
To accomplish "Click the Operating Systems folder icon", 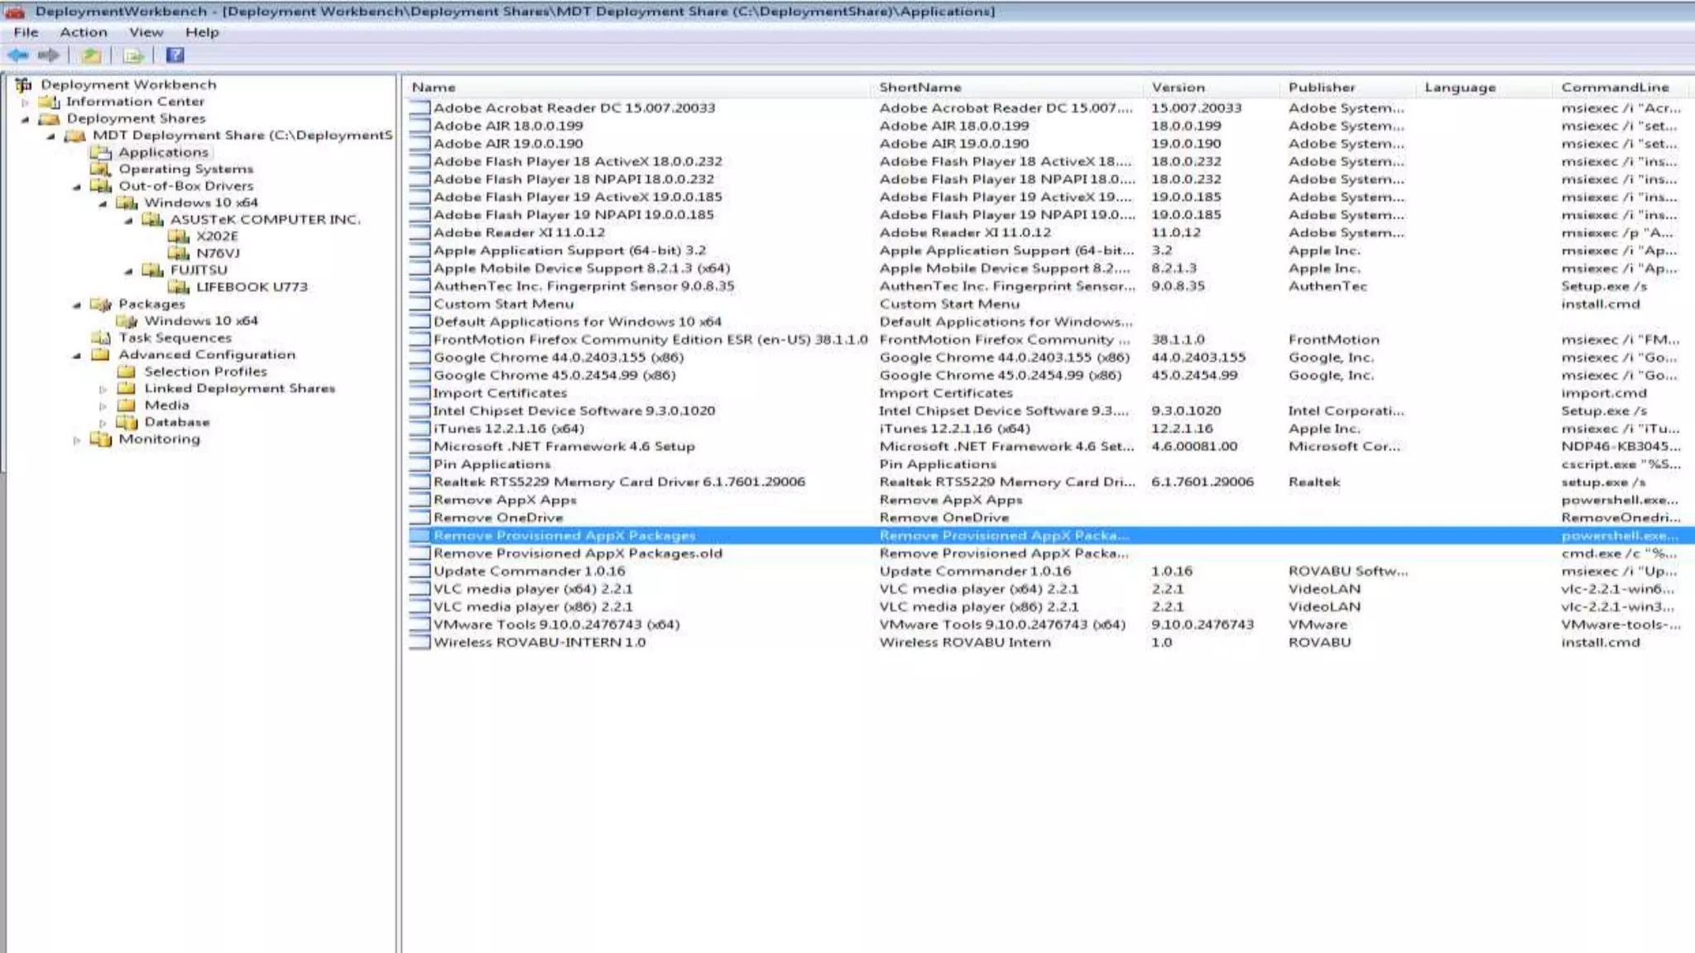I will click(x=101, y=169).
